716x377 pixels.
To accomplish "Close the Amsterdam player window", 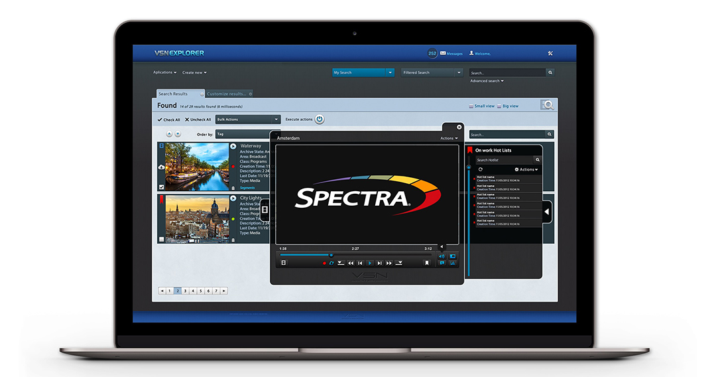I will (459, 127).
